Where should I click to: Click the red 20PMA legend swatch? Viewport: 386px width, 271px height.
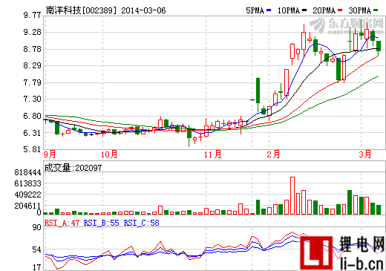pyautogui.click(x=340, y=10)
